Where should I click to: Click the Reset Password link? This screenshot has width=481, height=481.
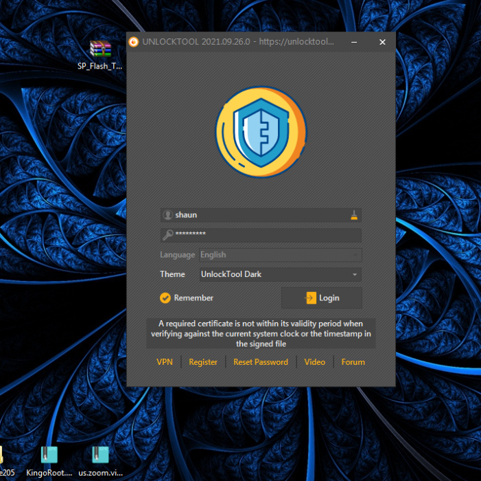(x=261, y=362)
